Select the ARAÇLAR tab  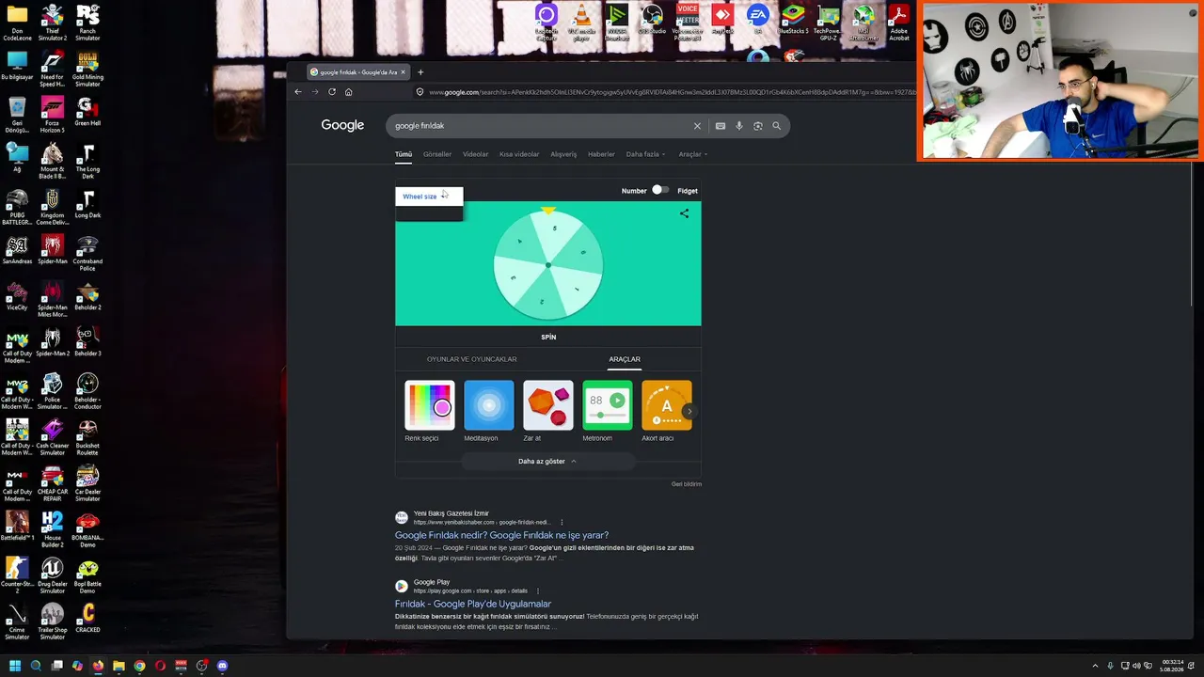coord(625,359)
